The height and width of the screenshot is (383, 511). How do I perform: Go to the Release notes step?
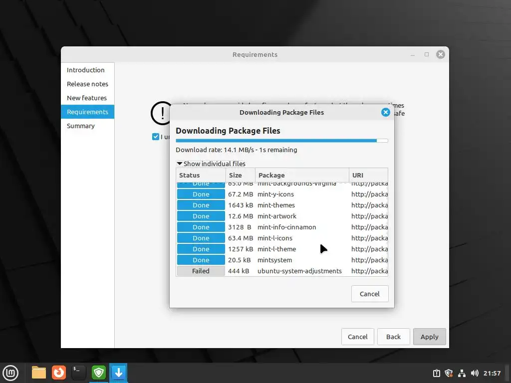point(88,84)
